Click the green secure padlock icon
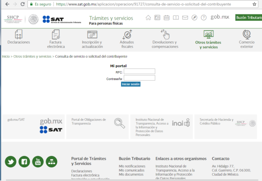262x181 pixels. (31, 4)
